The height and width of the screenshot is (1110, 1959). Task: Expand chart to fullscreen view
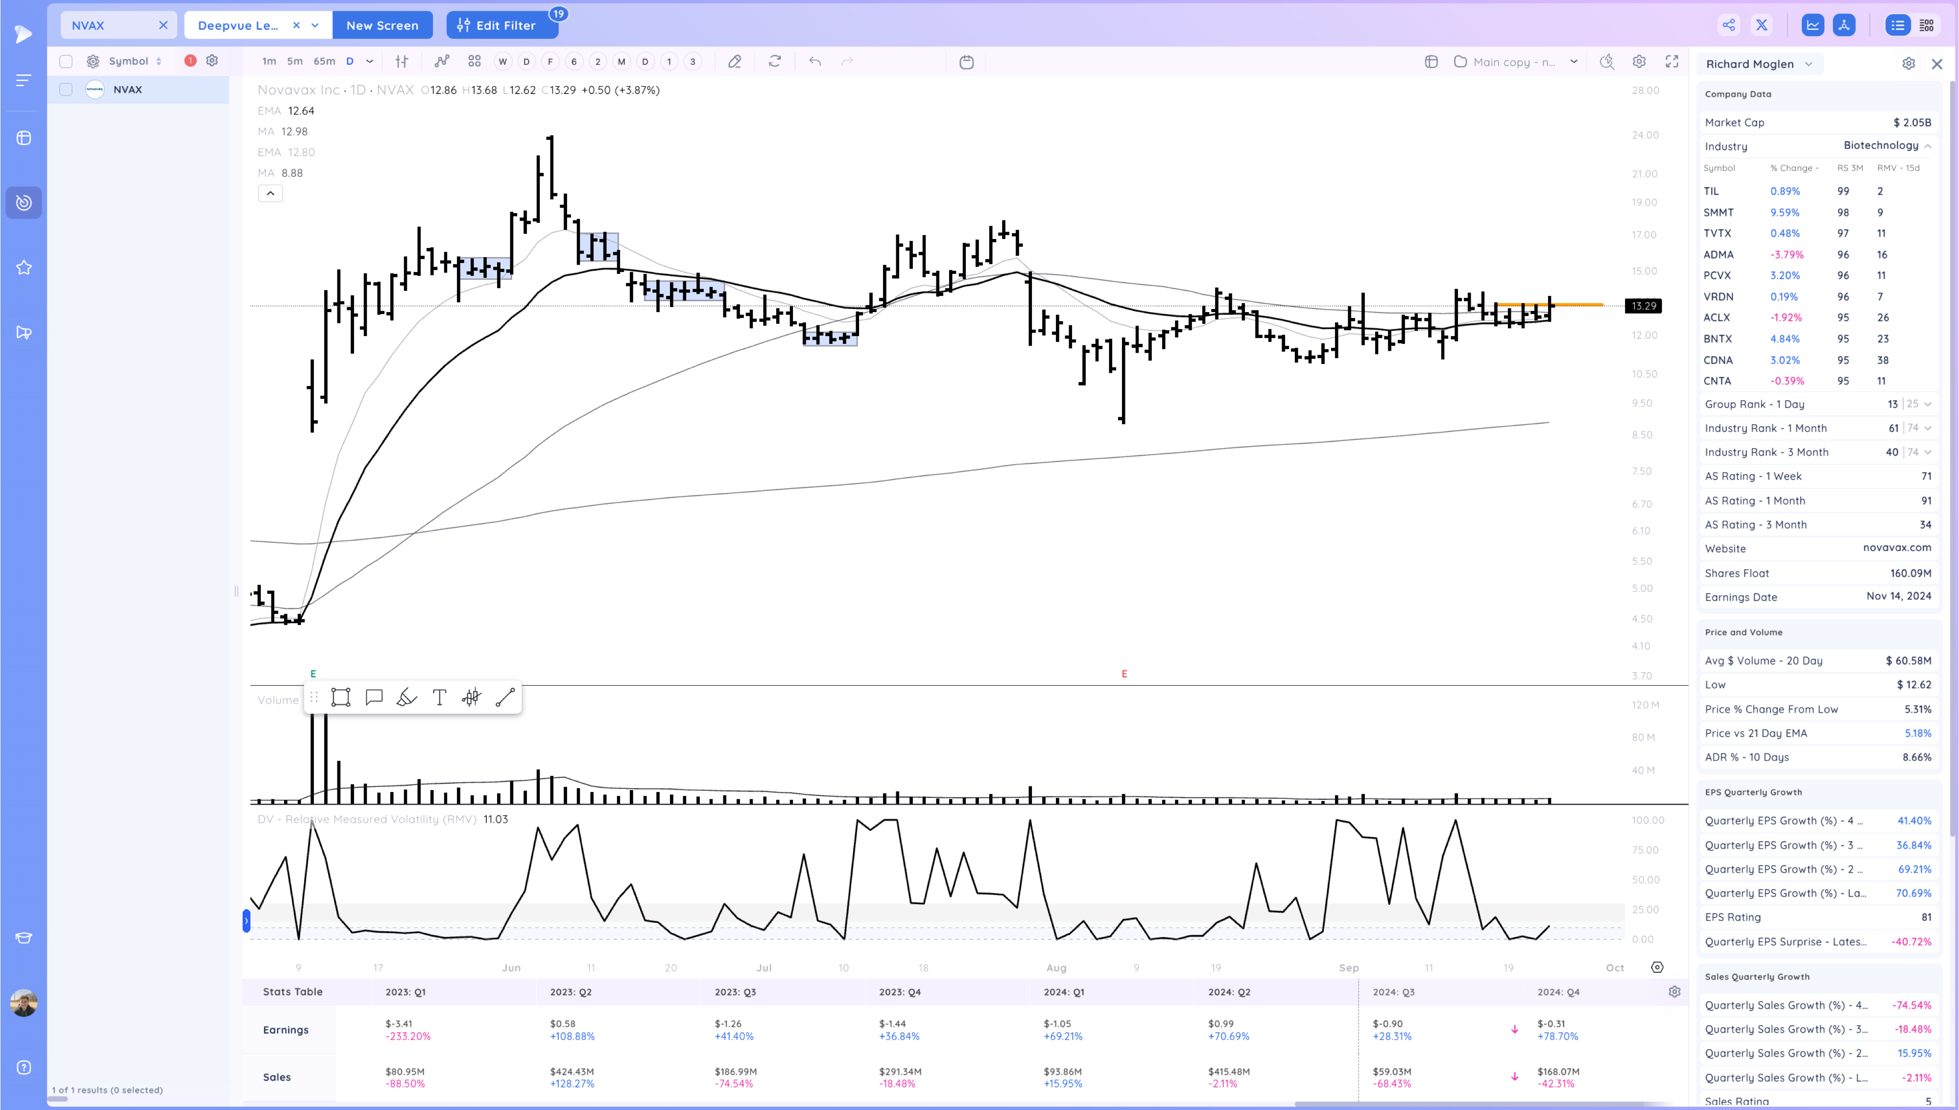1673,62
